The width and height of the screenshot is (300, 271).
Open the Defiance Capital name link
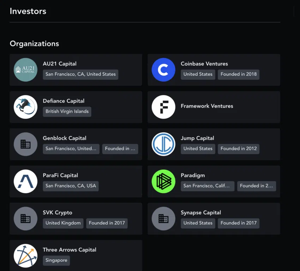pyautogui.click(x=64, y=101)
